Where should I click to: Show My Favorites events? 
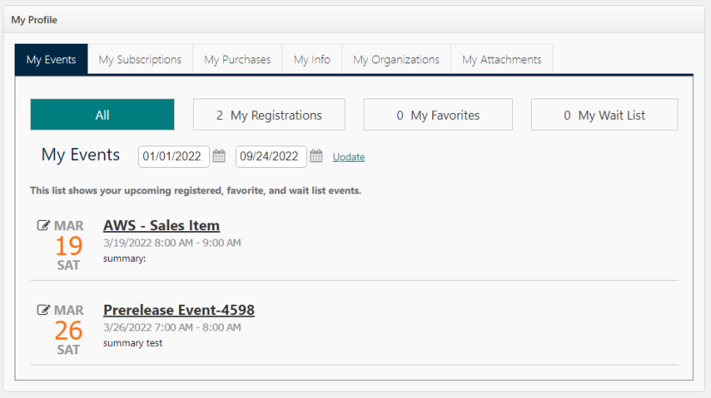pyautogui.click(x=438, y=115)
